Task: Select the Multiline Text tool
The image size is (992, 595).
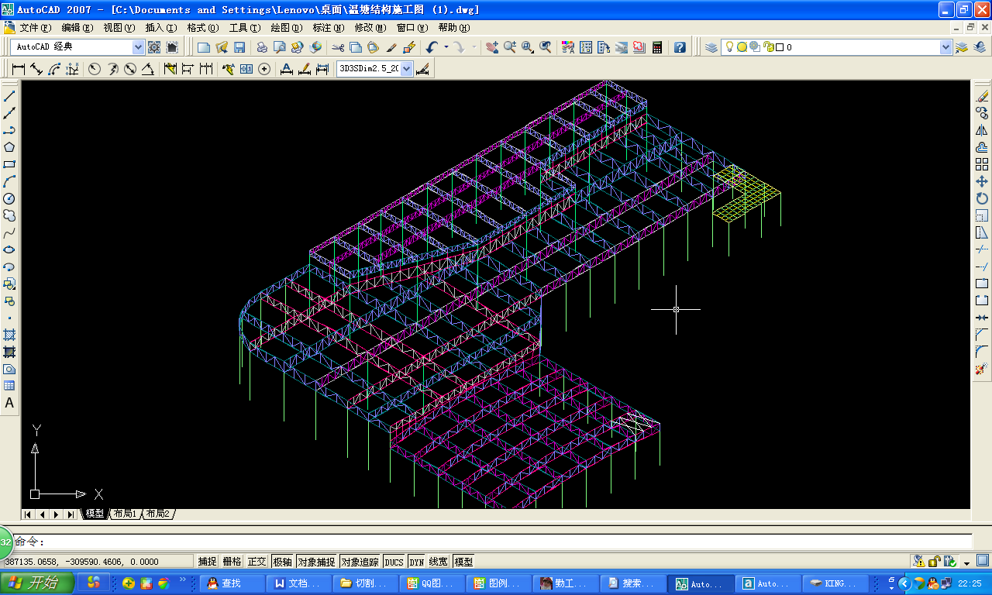Action: [9, 403]
